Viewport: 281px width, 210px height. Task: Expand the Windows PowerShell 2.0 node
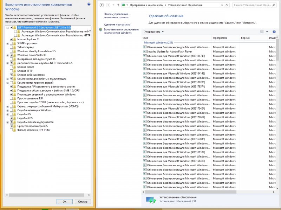(x=7, y=55)
